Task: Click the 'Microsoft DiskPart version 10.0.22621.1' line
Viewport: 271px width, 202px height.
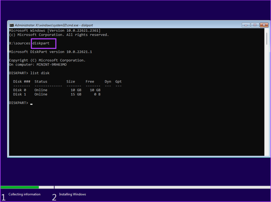Action: [51, 52]
